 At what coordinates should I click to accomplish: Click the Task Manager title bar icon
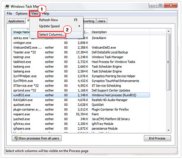(7, 7)
